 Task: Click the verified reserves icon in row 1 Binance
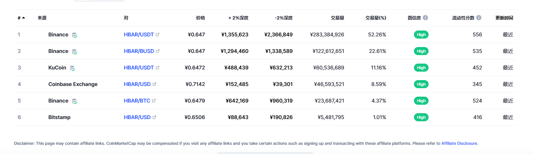click(75, 35)
